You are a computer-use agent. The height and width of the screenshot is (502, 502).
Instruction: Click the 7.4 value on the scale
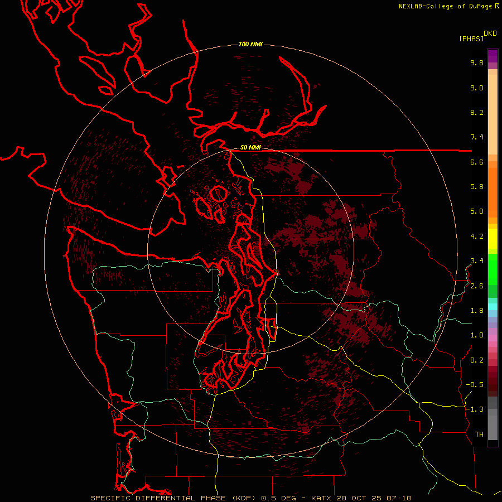coord(477,137)
